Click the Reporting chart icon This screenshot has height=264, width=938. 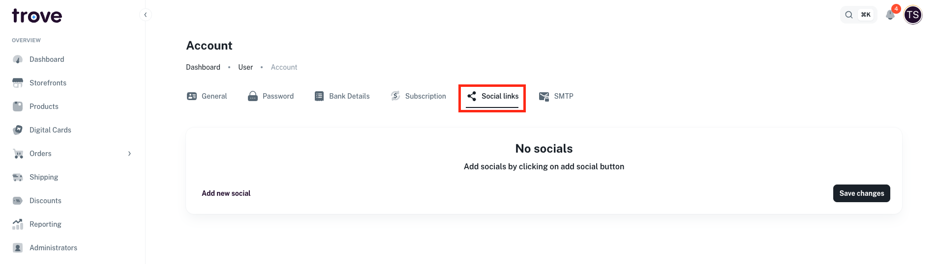[18, 224]
